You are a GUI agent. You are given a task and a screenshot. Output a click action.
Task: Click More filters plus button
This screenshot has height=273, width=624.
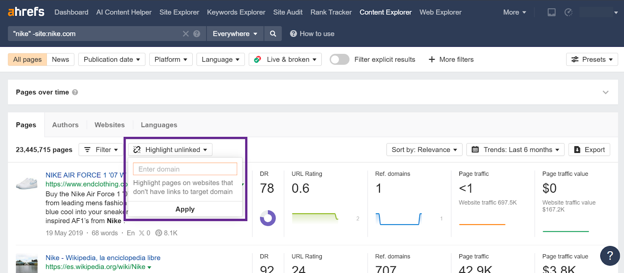(x=451, y=59)
